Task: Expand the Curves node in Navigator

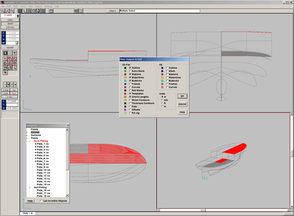Action: (x=27, y=133)
